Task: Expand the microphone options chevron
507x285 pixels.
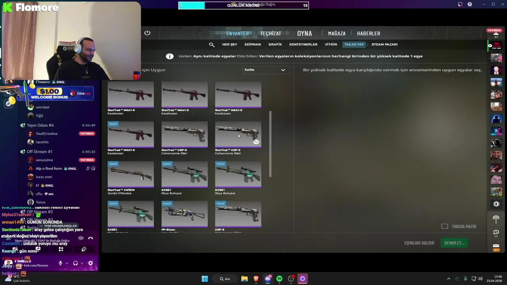Action: pyautogui.click(x=67, y=263)
